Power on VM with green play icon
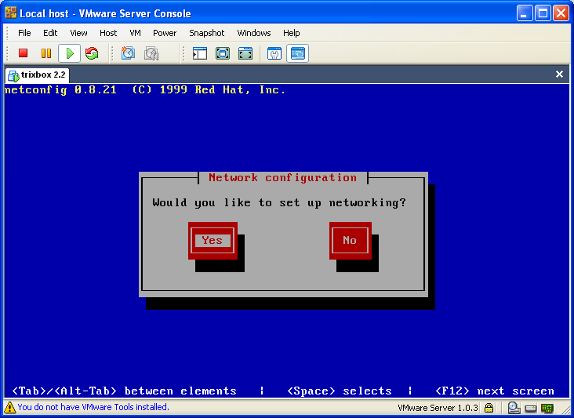This screenshot has height=418, width=574. pyautogui.click(x=70, y=53)
